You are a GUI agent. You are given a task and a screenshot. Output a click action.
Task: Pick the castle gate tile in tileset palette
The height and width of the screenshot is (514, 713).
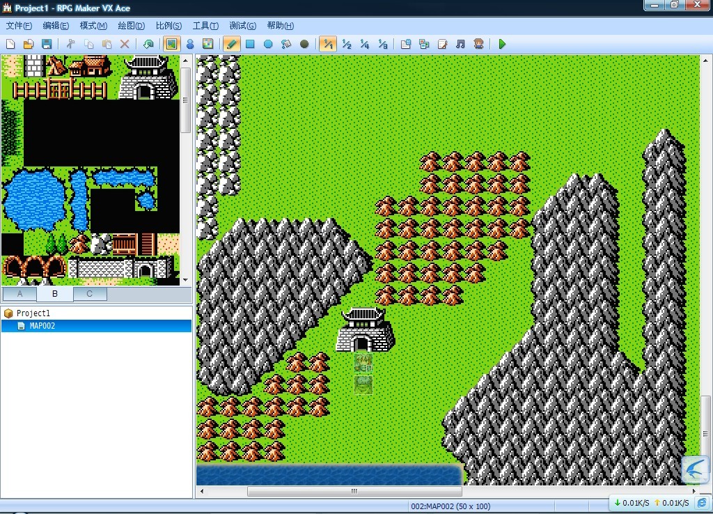click(148, 77)
